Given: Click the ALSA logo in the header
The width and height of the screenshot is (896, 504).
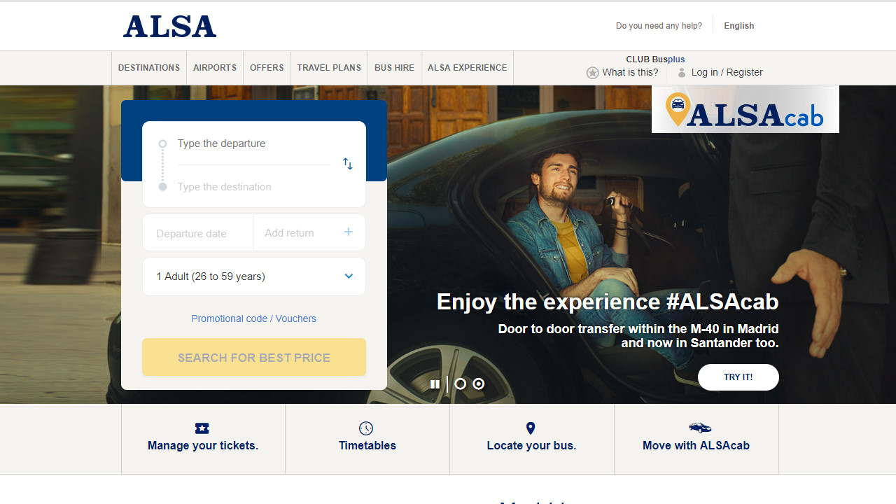Looking at the screenshot, I should (169, 27).
